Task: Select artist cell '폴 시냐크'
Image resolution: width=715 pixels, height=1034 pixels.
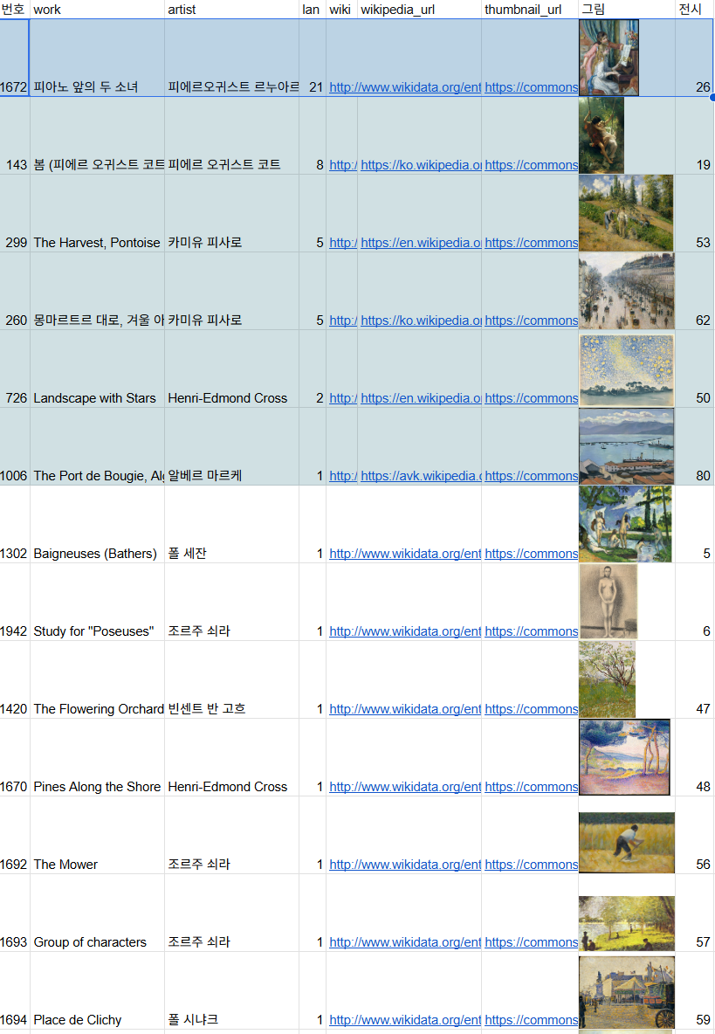Action: coord(232,992)
